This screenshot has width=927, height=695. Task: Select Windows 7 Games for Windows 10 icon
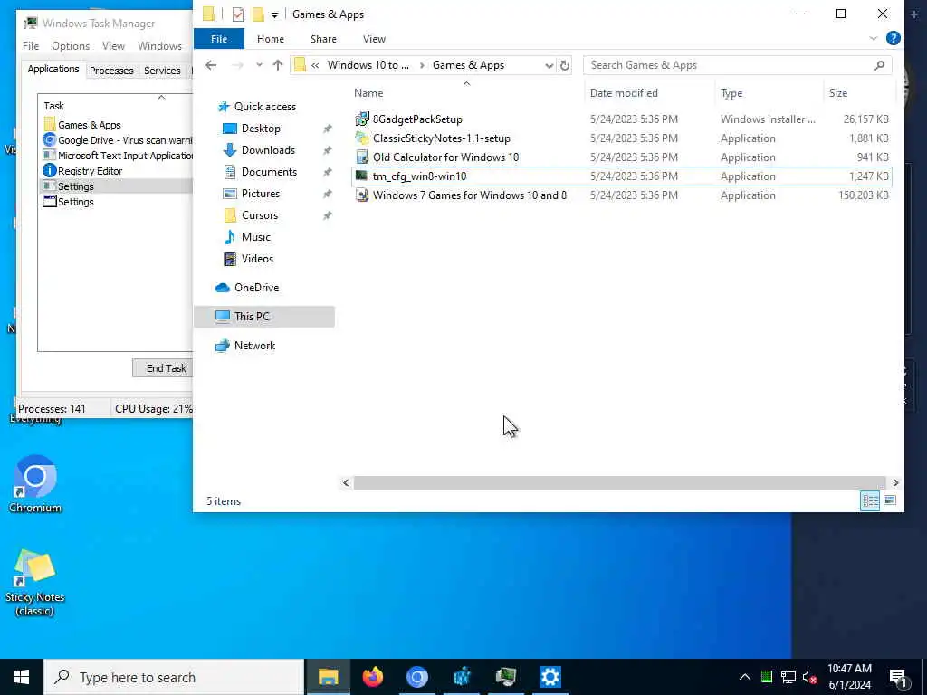[x=362, y=195]
